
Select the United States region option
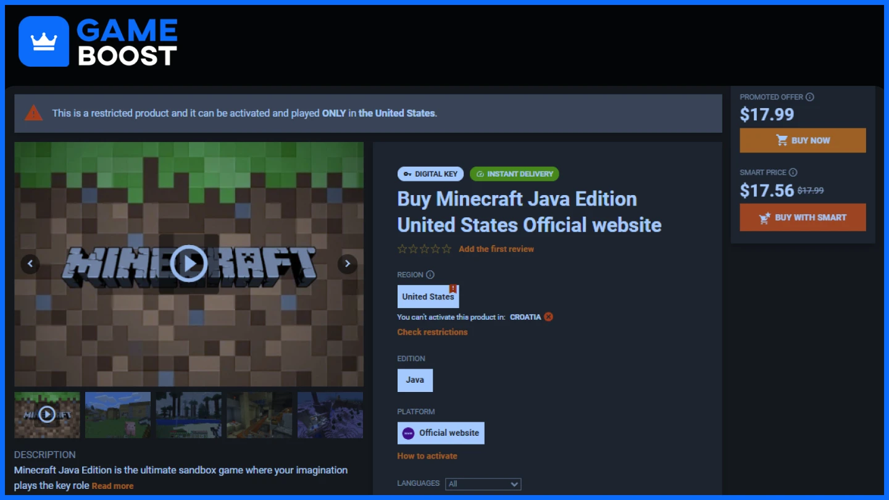coord(428,296)
